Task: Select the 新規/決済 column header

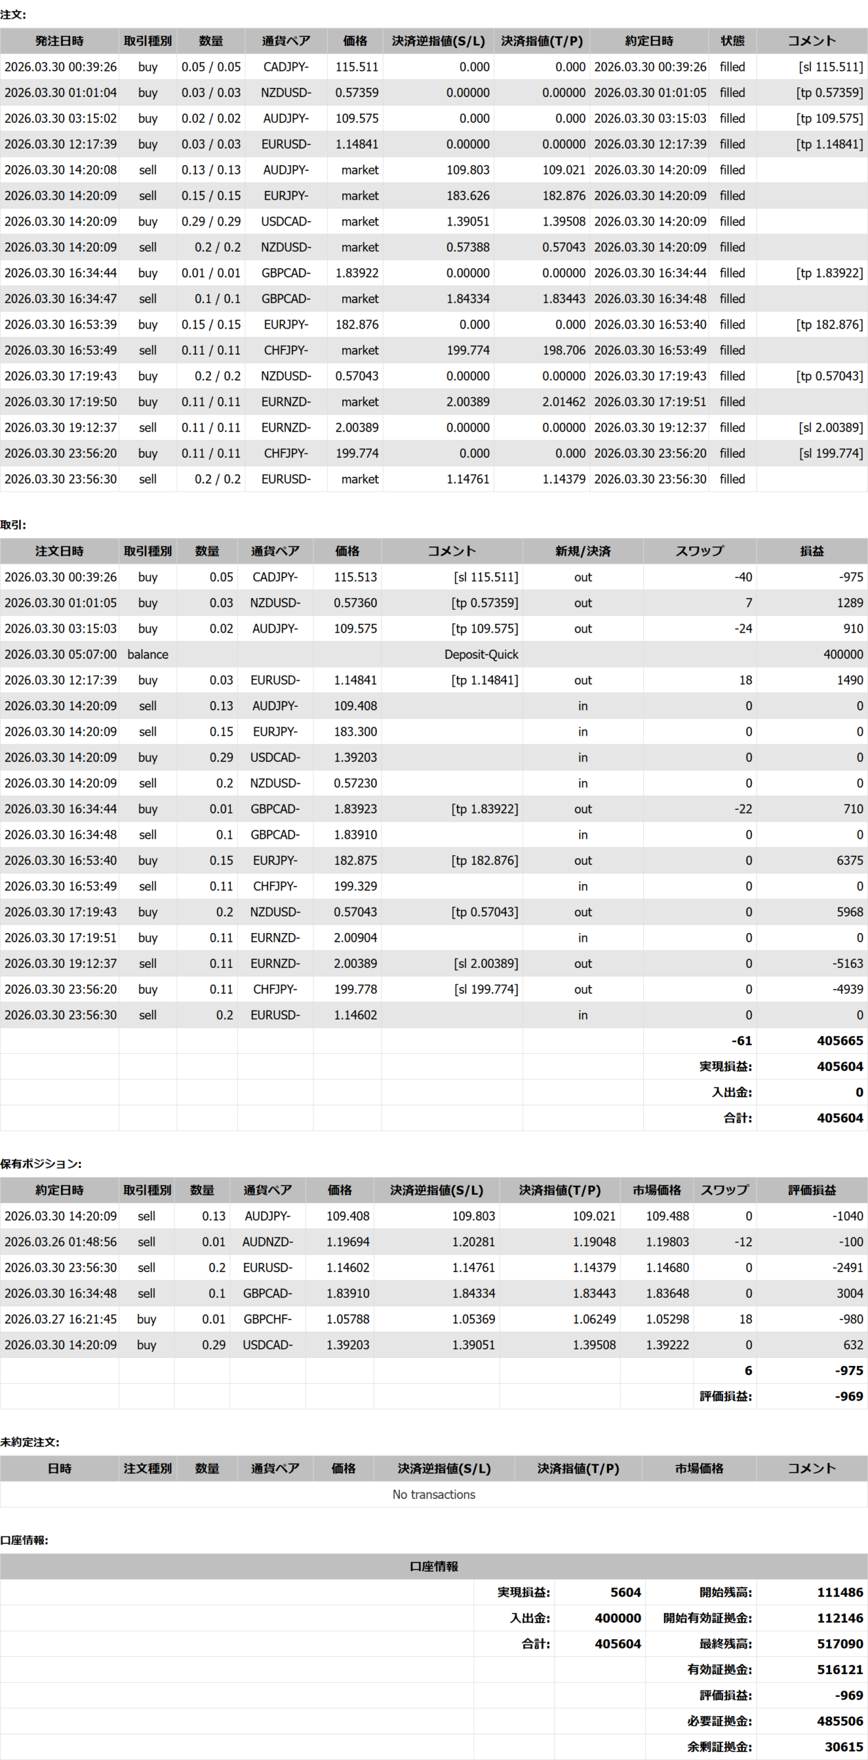Action: point(582,551)
